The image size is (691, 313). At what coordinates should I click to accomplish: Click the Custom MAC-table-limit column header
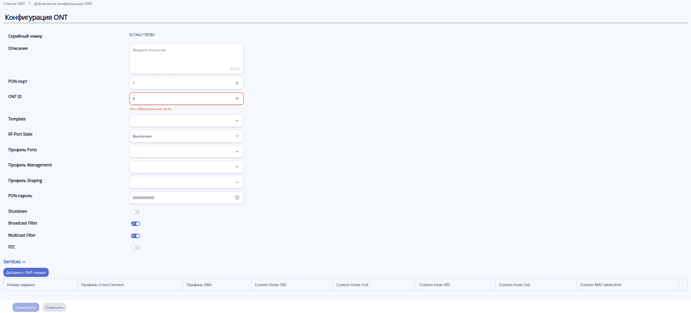[x=628, y=285]
